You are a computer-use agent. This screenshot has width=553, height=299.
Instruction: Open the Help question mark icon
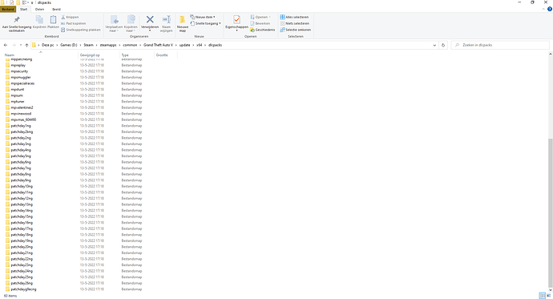(x=550, y=9)
